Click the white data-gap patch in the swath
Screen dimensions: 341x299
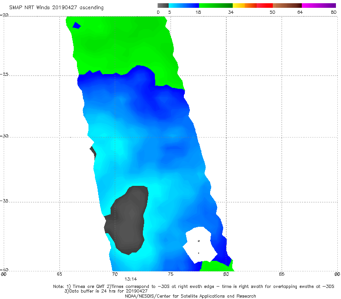pyautogui.click(x=199, y=244)
